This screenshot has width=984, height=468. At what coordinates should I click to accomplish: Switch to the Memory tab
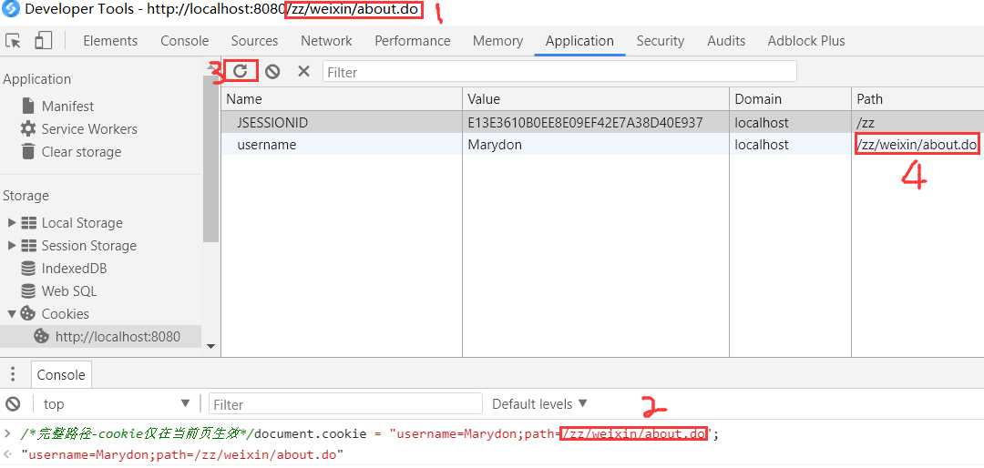coord(497,41)
